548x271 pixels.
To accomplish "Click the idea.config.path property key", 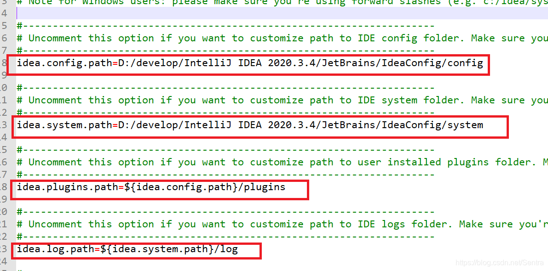I will (64, 63).
